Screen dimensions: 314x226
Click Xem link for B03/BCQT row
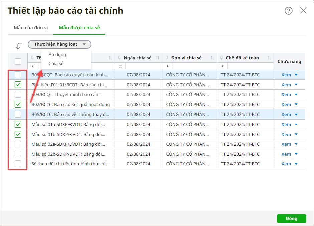pyautogui.click(x=286, y=95)
